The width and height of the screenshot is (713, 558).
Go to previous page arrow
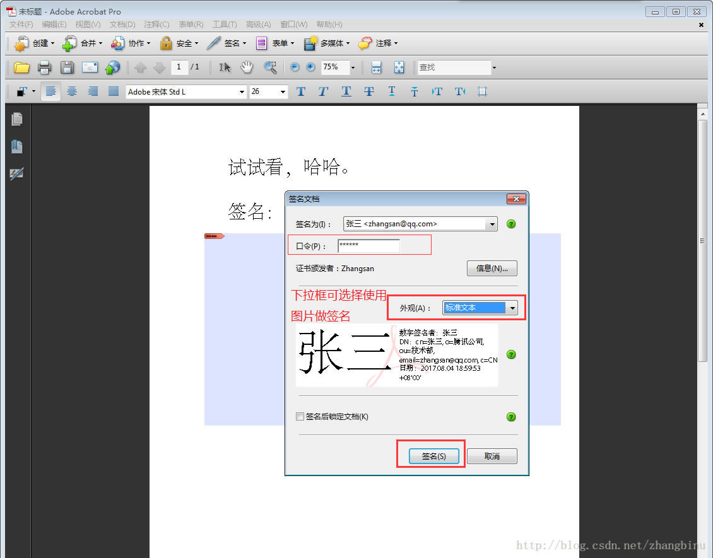pos(141,67)
